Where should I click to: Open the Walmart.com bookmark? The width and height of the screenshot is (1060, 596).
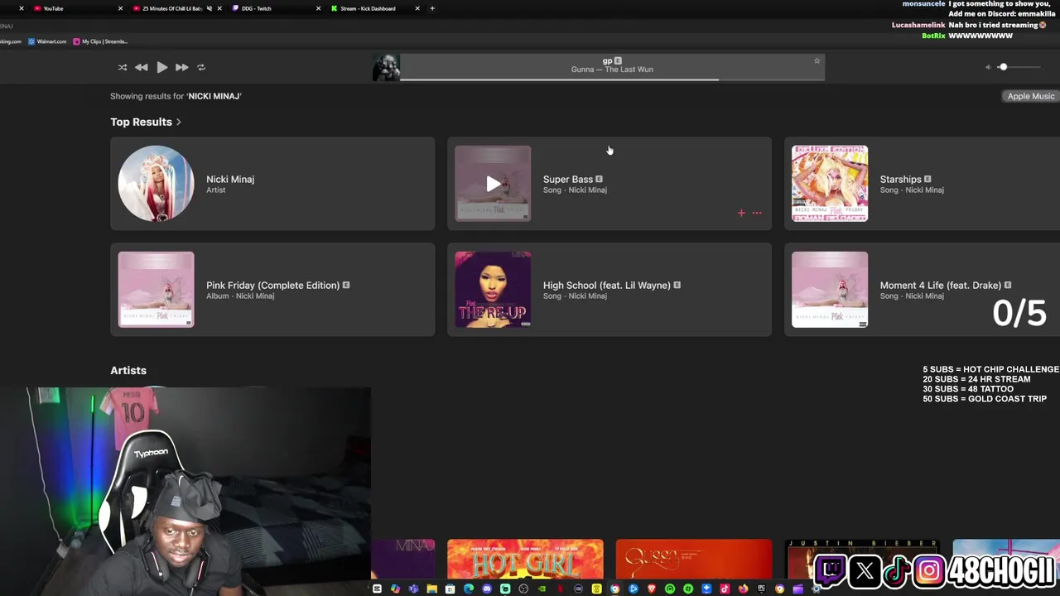pyautogui.click(x=47, y=41)
